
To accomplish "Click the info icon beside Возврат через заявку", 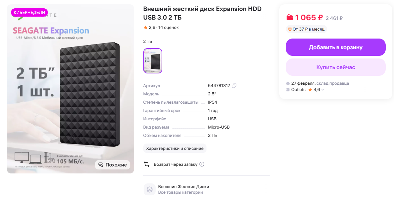I will click(x=202, y=164).
